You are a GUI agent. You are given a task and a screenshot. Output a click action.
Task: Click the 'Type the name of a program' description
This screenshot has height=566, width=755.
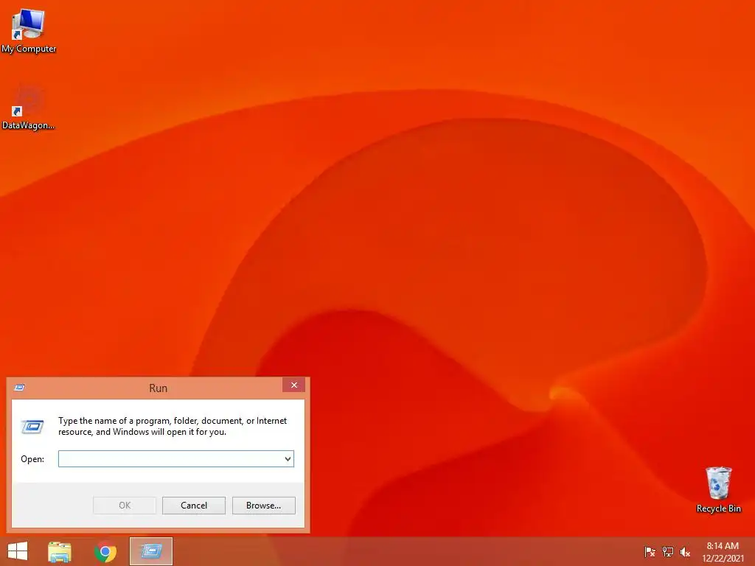pyautogui.click(x=173, y=426)
